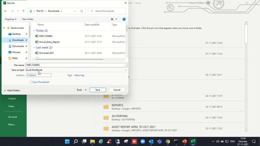Collapse the Quick access tree

point(4,28)
